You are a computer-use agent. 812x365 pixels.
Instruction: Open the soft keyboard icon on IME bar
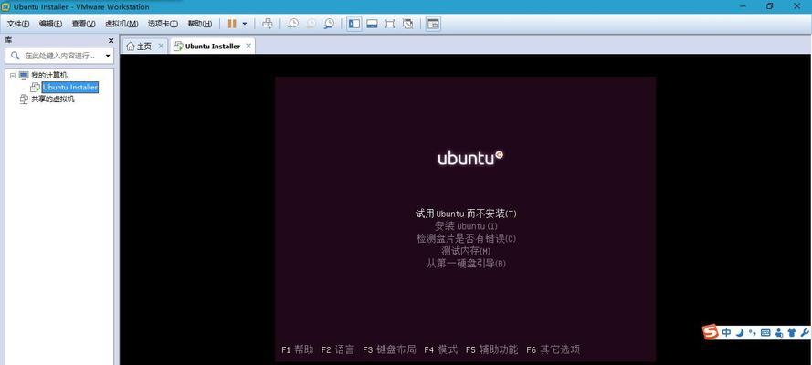pos(765,332)
